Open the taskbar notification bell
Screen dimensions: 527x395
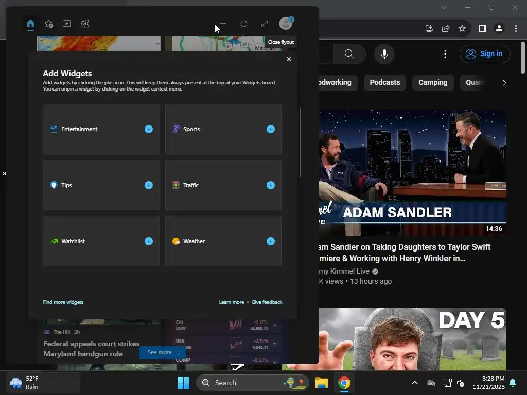[x=513, y=383]
